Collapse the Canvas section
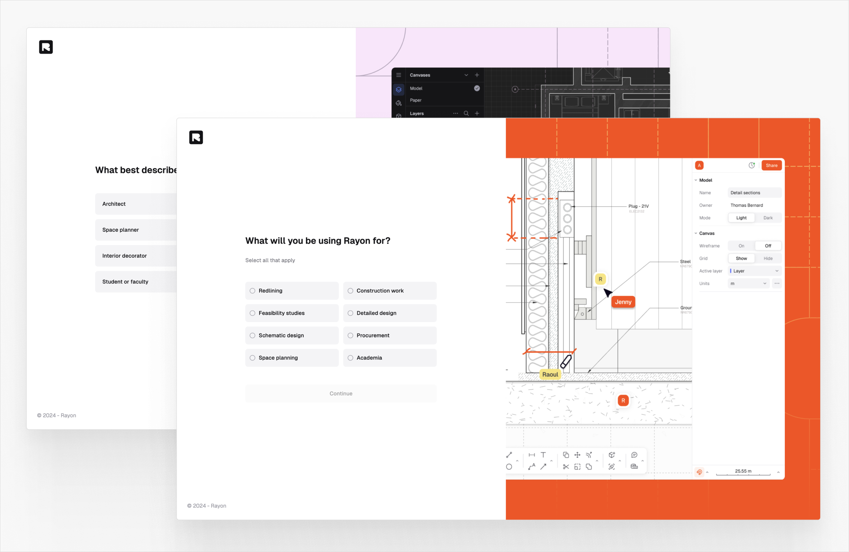This screenshot has height=552, width=849. pyautogui.click(x=696, y=233)
